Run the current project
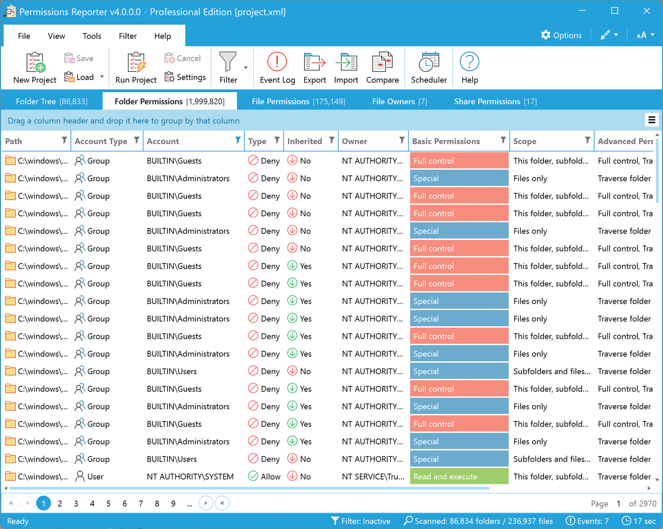The height and width of the screenshot is (529, 663). click(135, 67)
